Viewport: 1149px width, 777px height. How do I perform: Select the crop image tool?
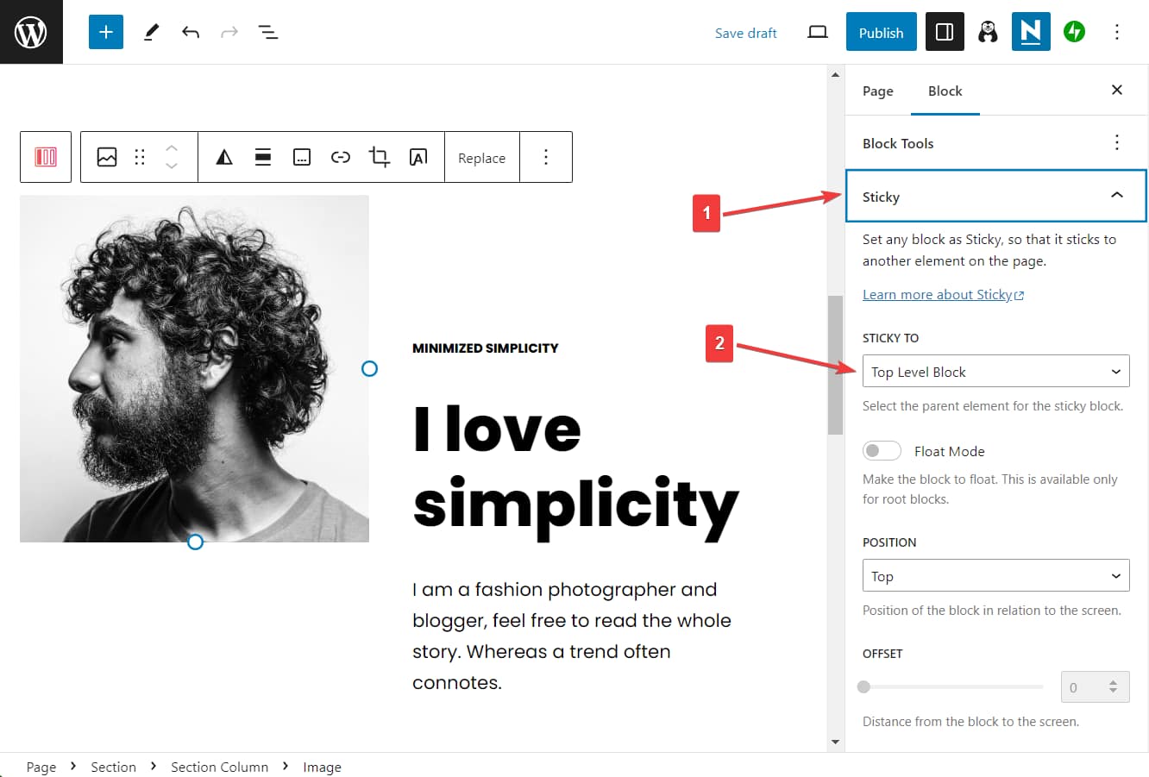coord(379,157)
